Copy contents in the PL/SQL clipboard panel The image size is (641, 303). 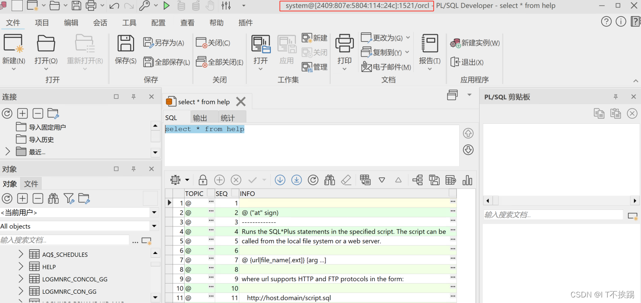tap(599, 113)
